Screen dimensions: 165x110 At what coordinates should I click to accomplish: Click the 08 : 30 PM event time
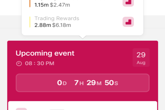click(40, 64)
